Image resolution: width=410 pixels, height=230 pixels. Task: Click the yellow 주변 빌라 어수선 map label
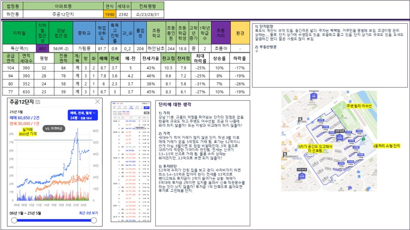(359, 106)
